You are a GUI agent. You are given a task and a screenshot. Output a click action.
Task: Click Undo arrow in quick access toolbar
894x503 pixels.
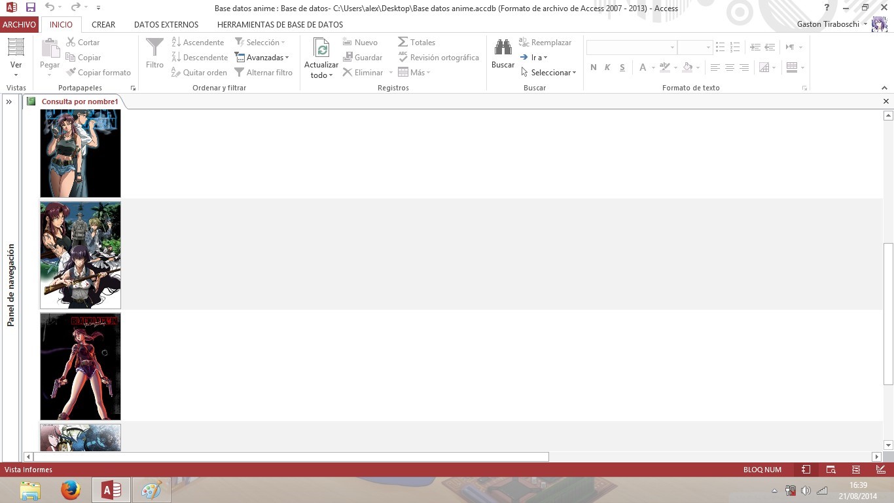pyautogui.click(x=50, y=8)
